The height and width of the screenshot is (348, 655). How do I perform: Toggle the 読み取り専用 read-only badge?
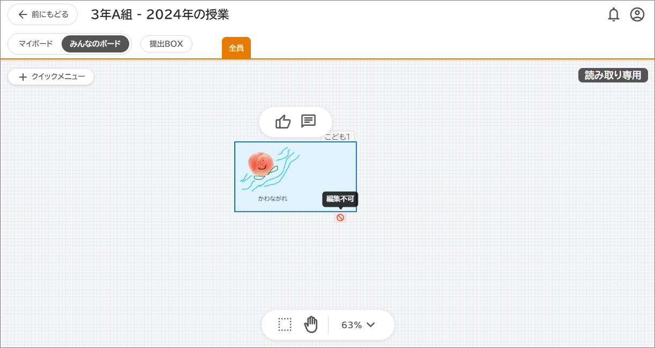pyautogui.click(x=613, y=75)
